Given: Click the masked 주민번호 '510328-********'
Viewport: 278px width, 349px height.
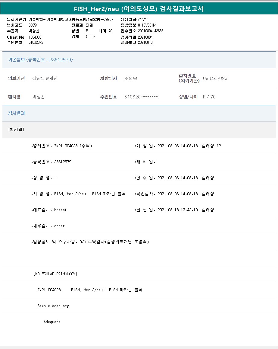Looking at the screenshot, I should pos(141,97).
